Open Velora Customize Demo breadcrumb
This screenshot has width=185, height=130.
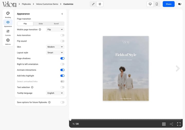coord(47,4)
